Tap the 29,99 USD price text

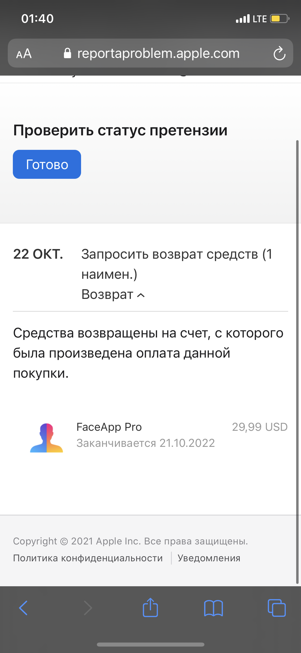point(260,427)
